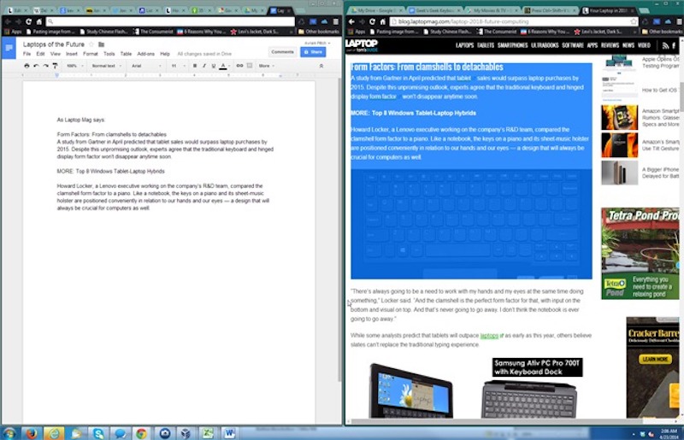Toggle Underline formatting in Docs toolbar
This screenshot has width=684, height=440.
[x=214, y=65]
